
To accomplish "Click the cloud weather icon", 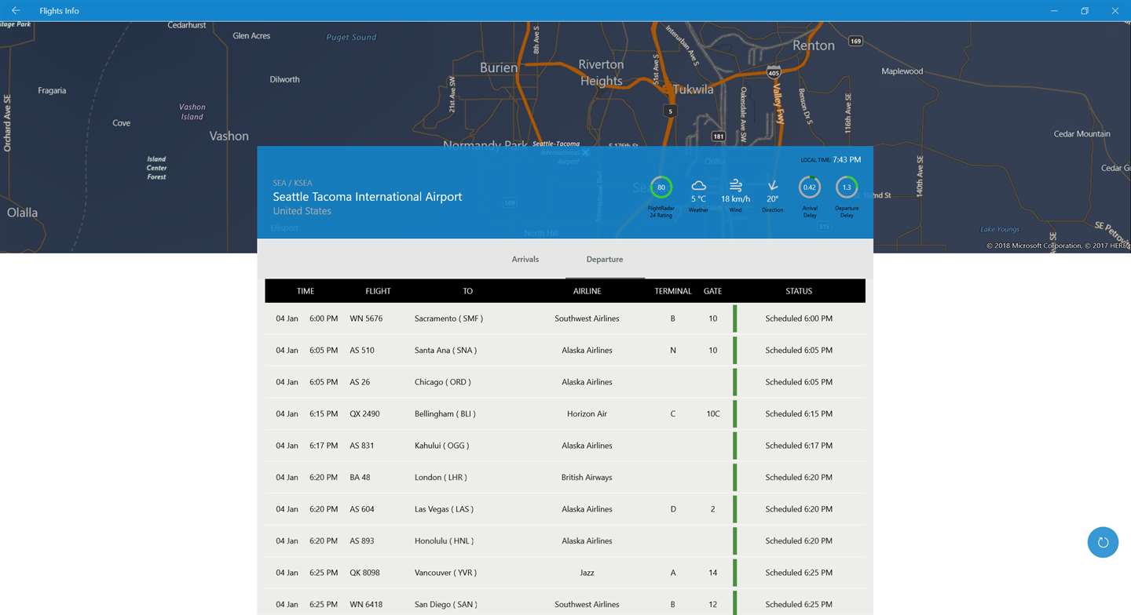I will point(698,186).
